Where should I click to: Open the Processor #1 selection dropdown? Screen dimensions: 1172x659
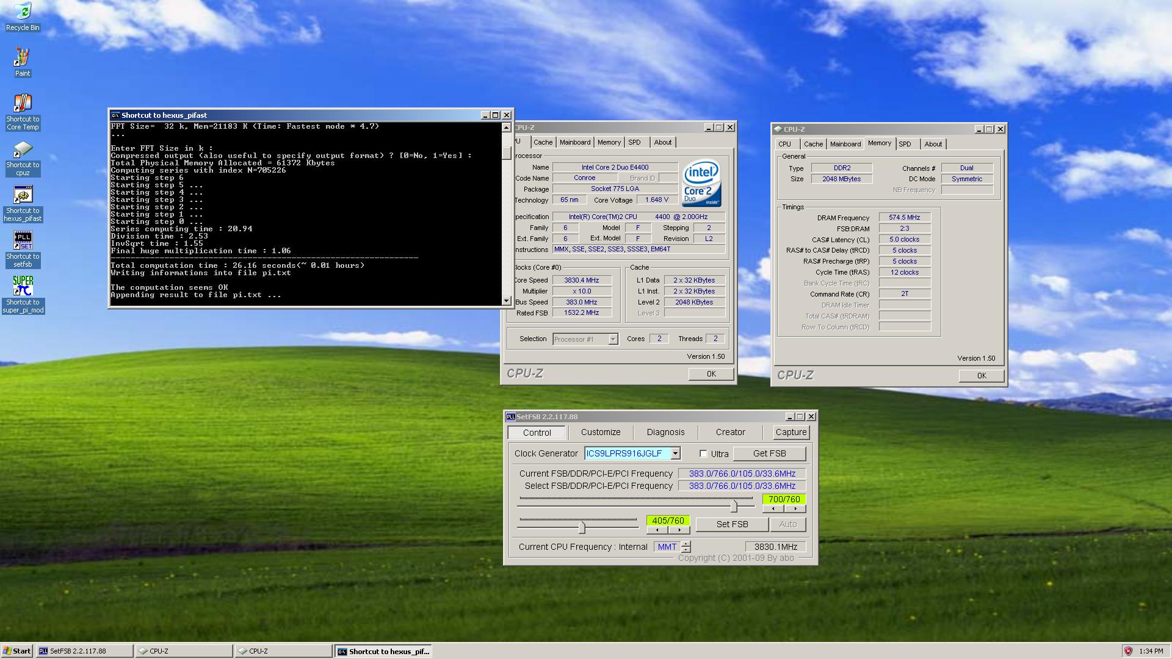click(x=613, y=339)
